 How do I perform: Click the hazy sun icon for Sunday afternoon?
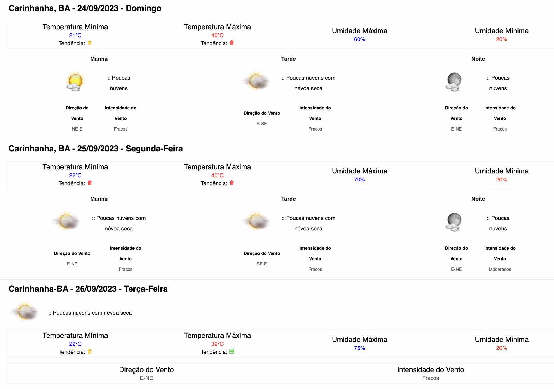[x=256, y=81]
